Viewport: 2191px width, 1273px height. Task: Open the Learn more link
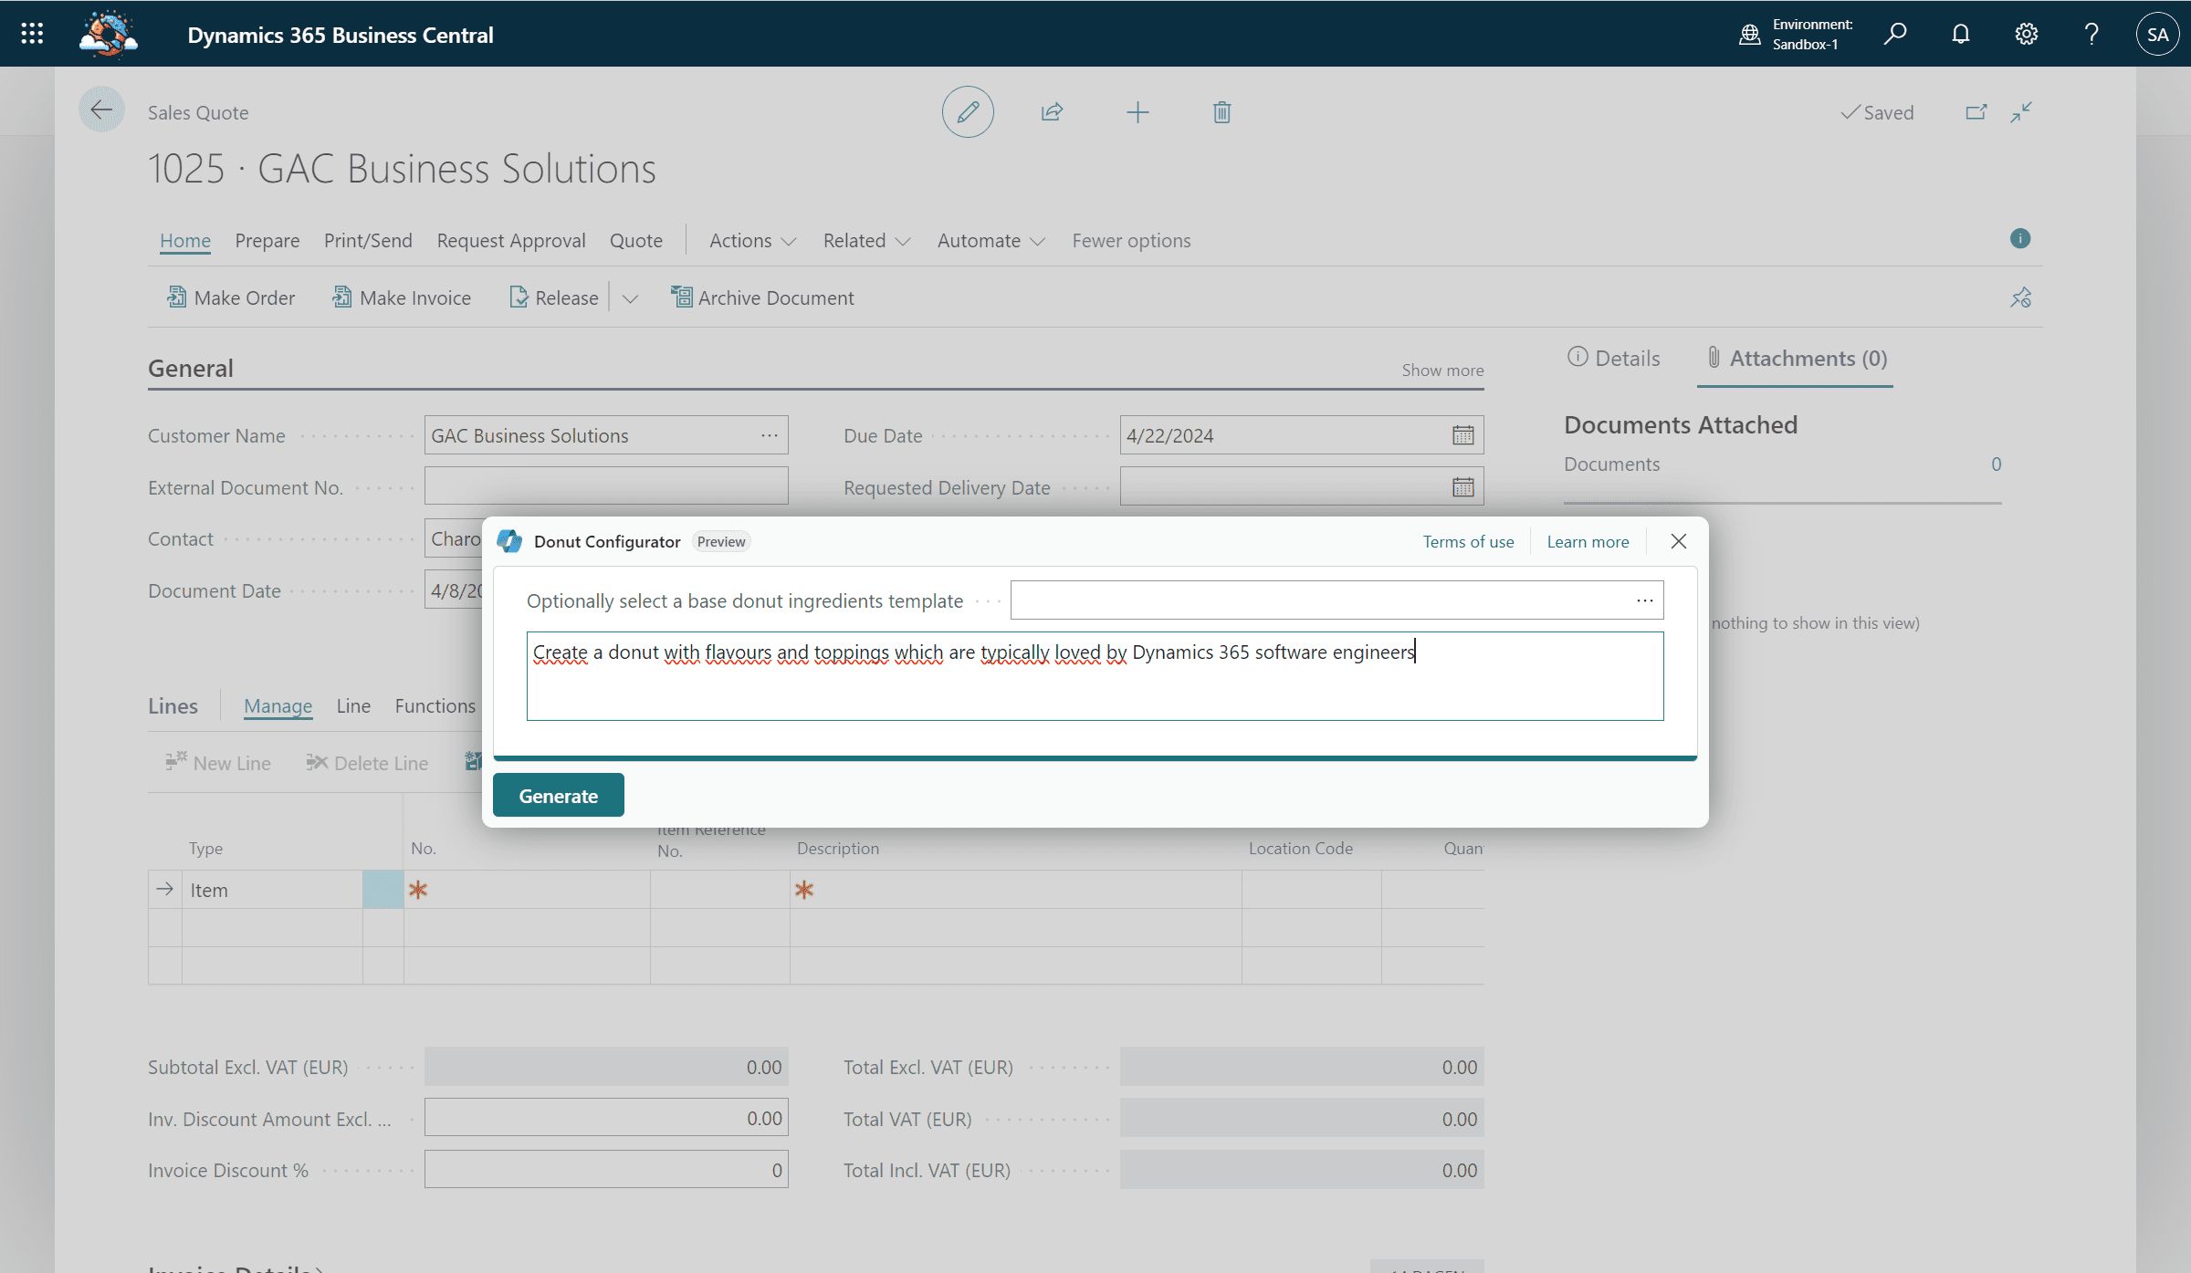pyautogui.click(x=1588, y=542)
